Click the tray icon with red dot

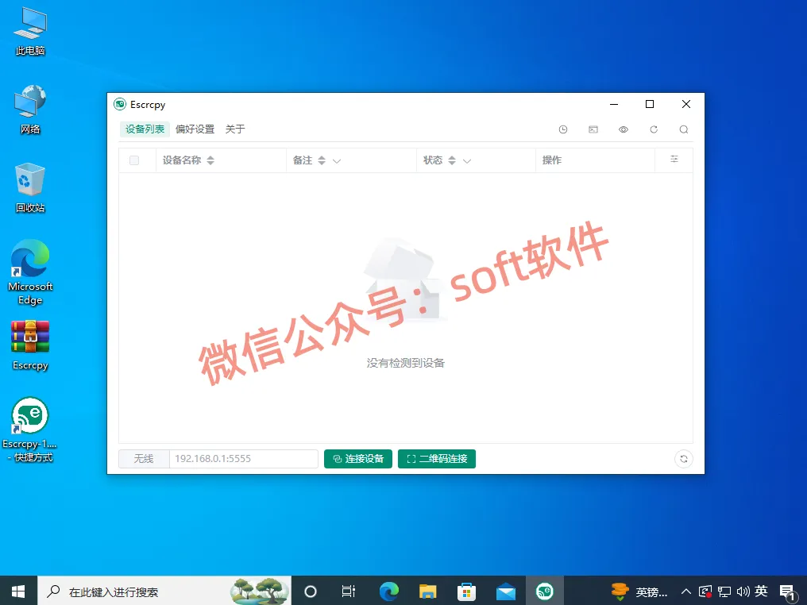coord(705,592)
